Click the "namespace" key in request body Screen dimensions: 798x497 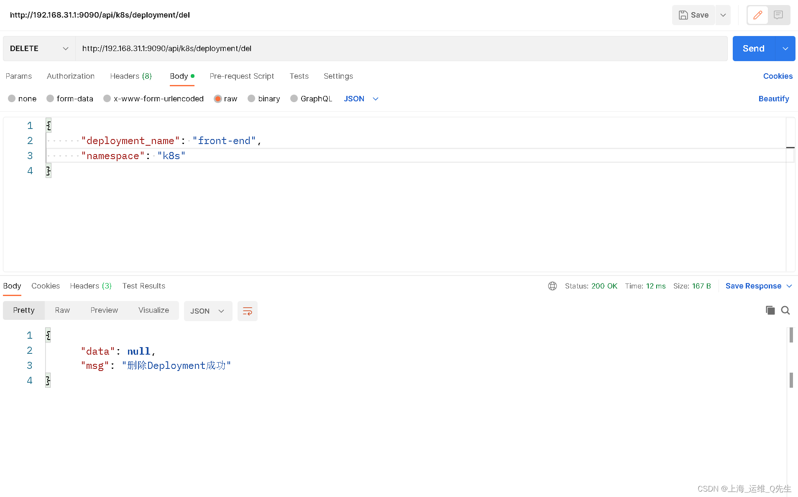pyautogui.click(x=113, y=156)
